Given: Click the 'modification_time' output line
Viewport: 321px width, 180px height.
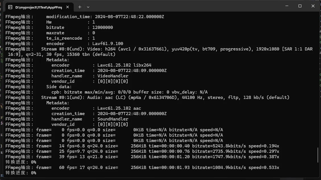Looking at the screenshot, I should pyautogui.click(x=105, y=17).
